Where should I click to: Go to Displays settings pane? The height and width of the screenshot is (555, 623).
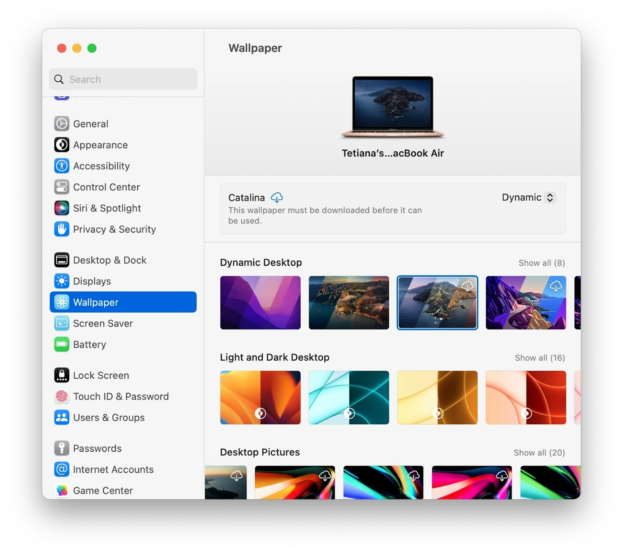92,281
